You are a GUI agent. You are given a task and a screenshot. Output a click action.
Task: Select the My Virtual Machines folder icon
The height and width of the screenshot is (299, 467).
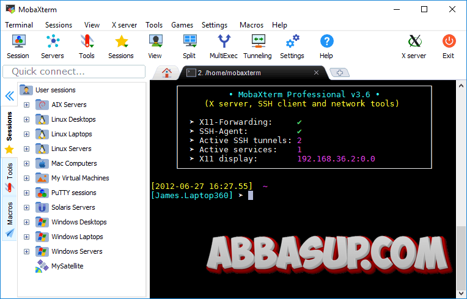coord(42,178)
